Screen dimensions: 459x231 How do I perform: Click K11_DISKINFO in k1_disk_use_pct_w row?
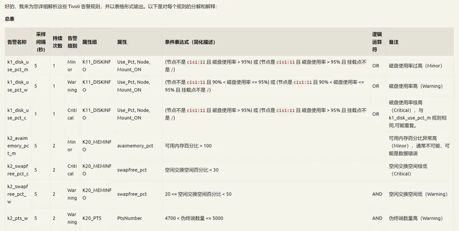point(97,86)
